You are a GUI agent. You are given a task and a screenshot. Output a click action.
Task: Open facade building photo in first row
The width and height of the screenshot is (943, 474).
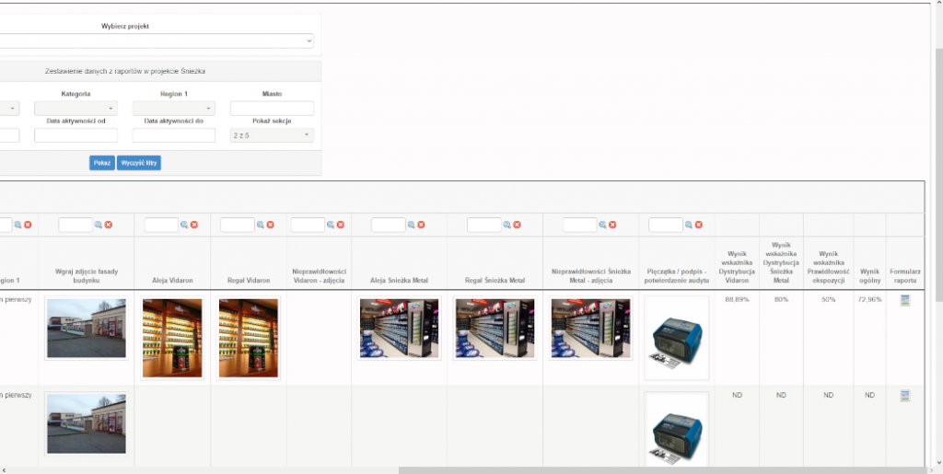[86, 328]
